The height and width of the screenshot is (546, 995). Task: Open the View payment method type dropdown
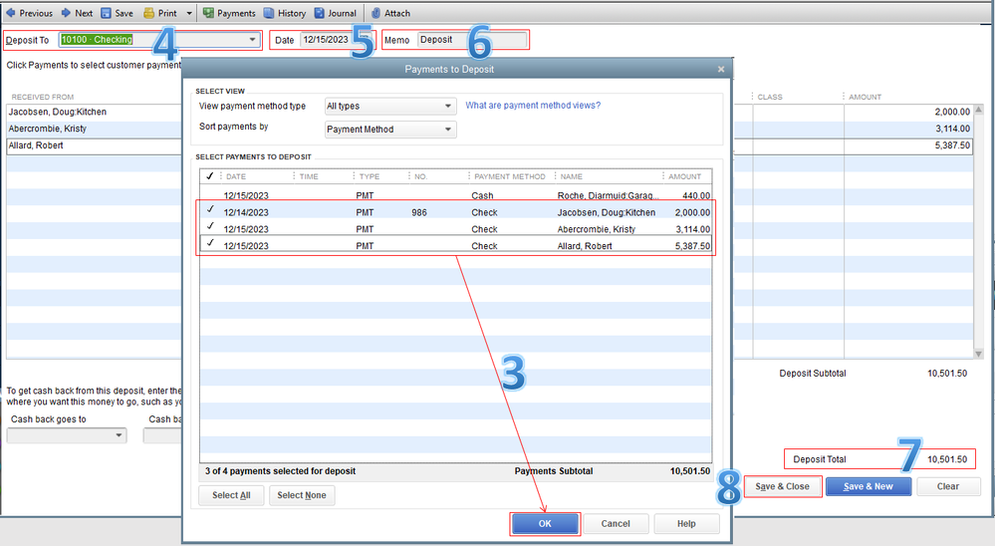tap(448, 106)
